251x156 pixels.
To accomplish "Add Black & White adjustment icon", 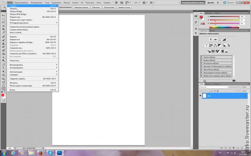I will coord(219,45).
